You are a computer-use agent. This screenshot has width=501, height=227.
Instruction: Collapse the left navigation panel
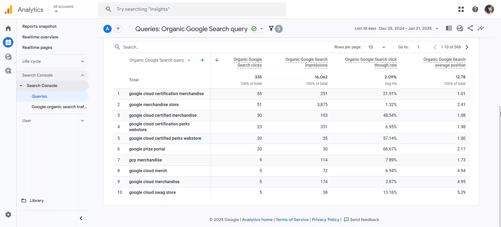81,218
